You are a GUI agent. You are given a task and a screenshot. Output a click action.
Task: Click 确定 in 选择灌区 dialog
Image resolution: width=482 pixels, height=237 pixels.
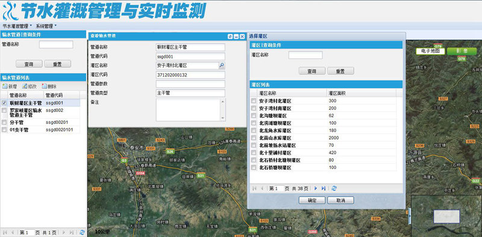312,200
